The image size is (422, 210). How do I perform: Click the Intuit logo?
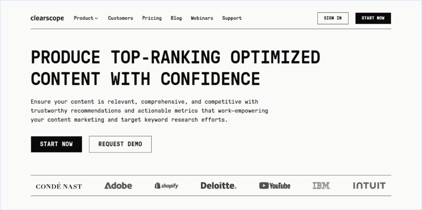(369, 186)
